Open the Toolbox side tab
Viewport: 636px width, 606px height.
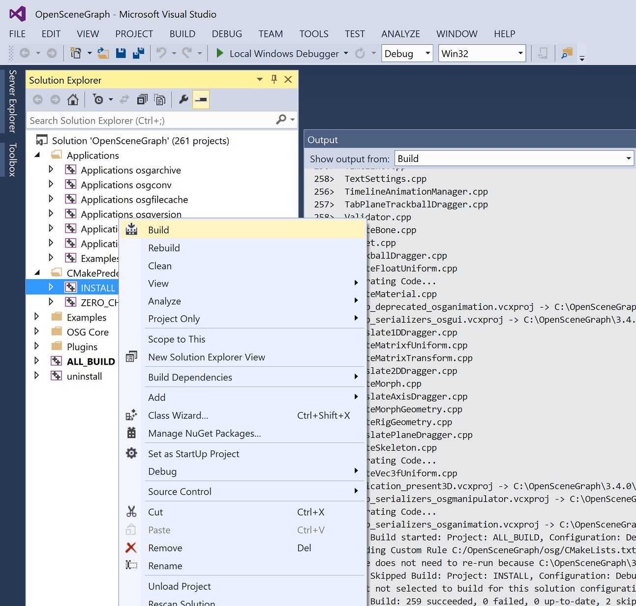pos(13,159)
